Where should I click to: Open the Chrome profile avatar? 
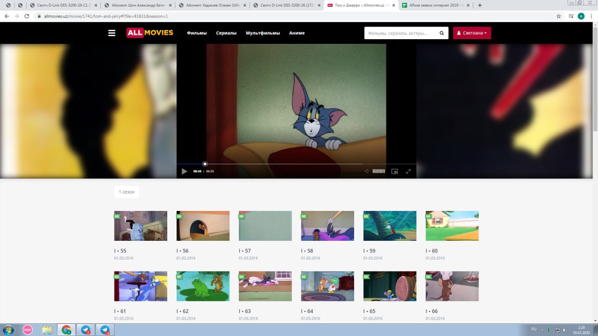(x=581, y=16)
